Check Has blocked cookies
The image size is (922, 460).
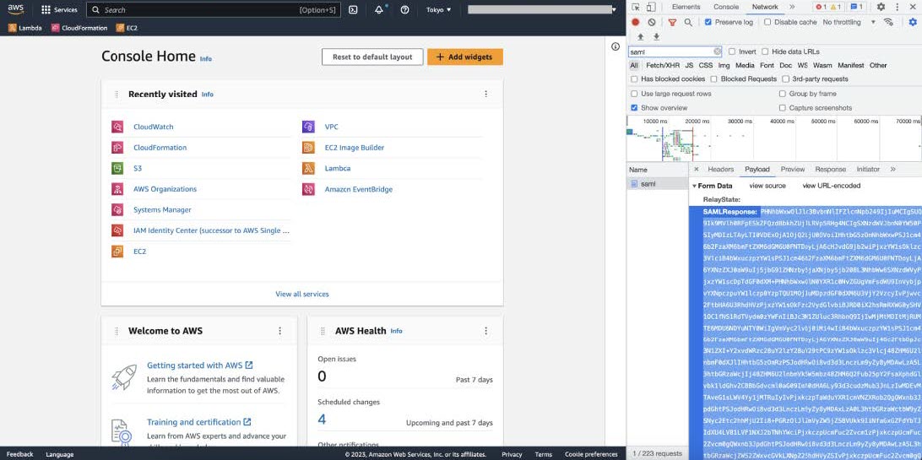(634, 78)
